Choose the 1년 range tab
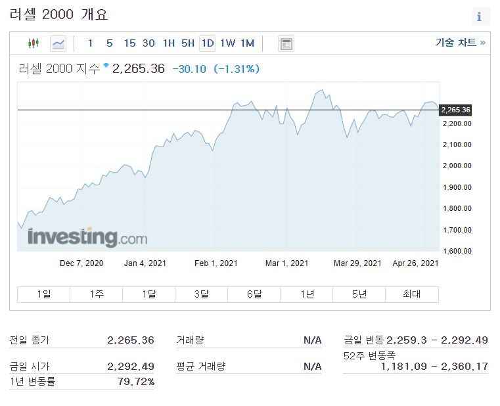The width and height of the screenshot is (500, 406). [x=307, y=294]
